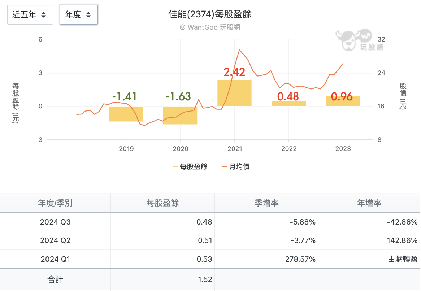Image resolution: width=421 pixels, height=291 pixels.
Task: Open the 年度 period dropdown
Action: (x=79, y=14)
